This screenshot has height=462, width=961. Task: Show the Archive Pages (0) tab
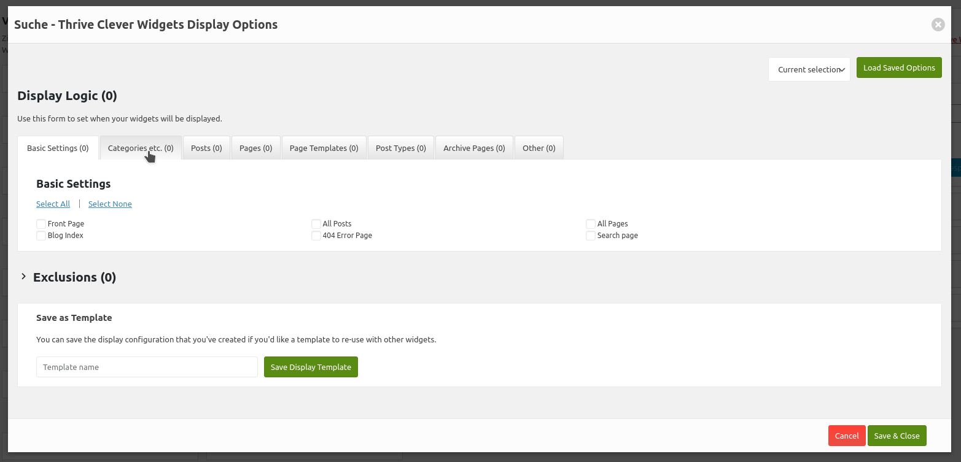point(474,148)
